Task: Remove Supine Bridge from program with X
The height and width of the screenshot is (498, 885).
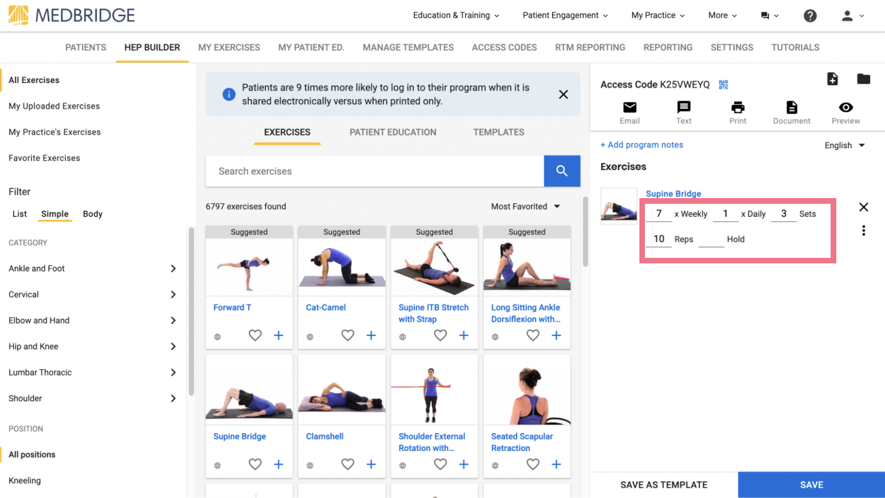Action: click(863, 207)
